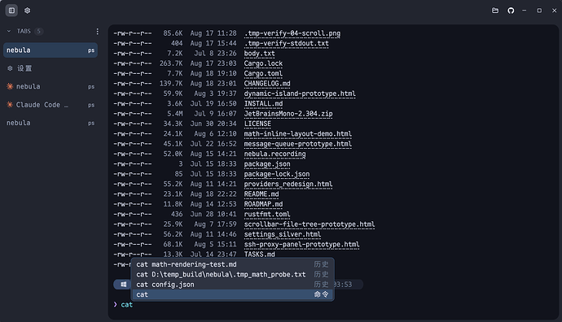Toggle the sidebar panel icon
Screen dimensions: 562x322
(x=11, y=11)
